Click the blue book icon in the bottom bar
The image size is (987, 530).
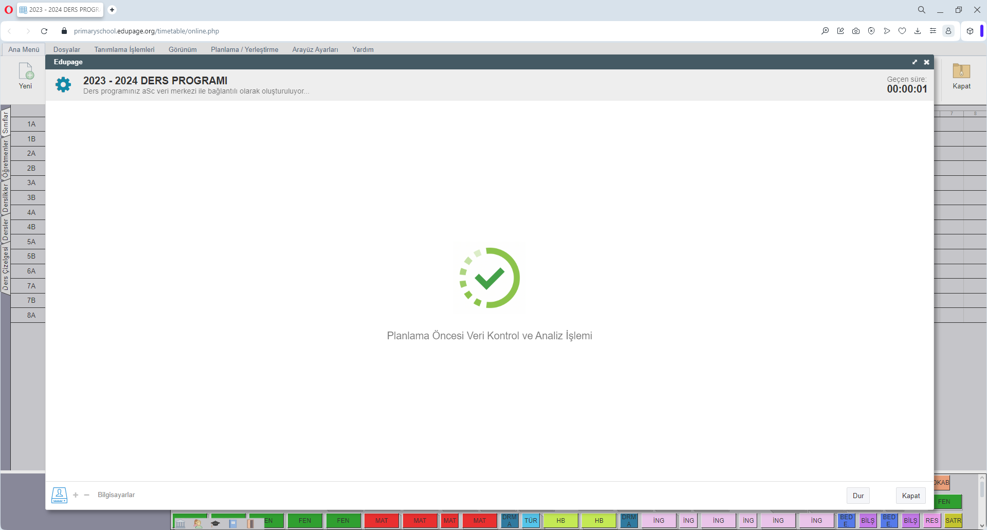coord(233,524)
